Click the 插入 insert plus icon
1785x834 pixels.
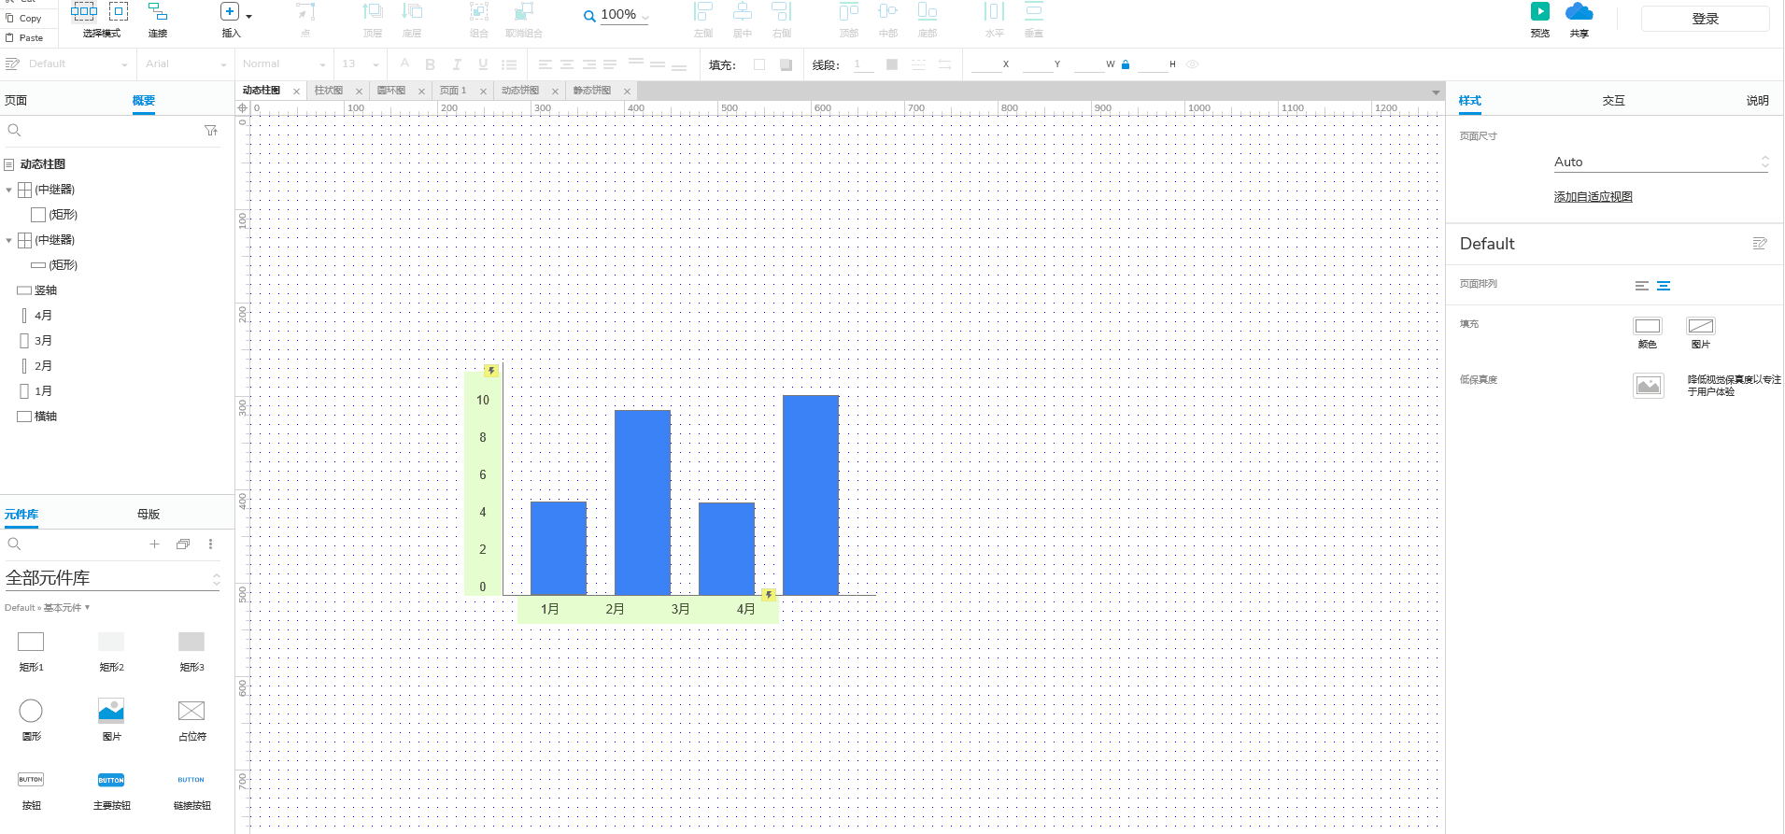pyautogui.click(x=230, y=12)
